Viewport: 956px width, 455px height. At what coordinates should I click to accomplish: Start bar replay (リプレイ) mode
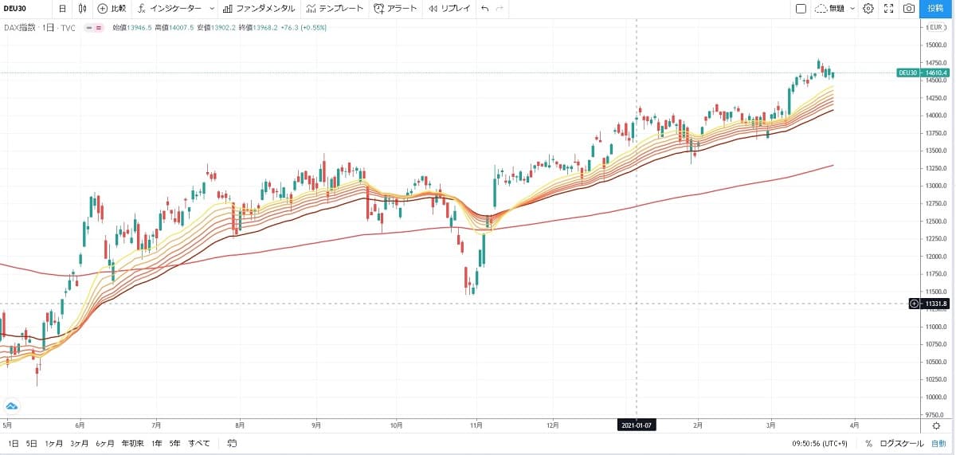(449, 9)
